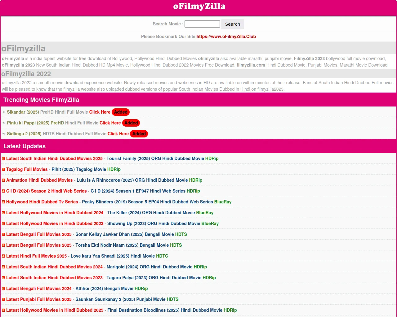Open Lulu Is A Rhinoceros (2025) movie link
The width and height of the screenshot is (397, 317).
tap(140, 180)
